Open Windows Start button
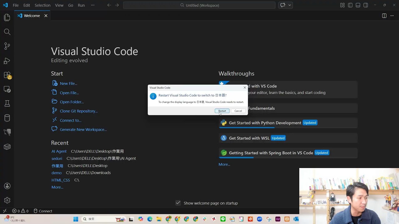The height and width of the screenshot is (224, 399). click(76, 219)
